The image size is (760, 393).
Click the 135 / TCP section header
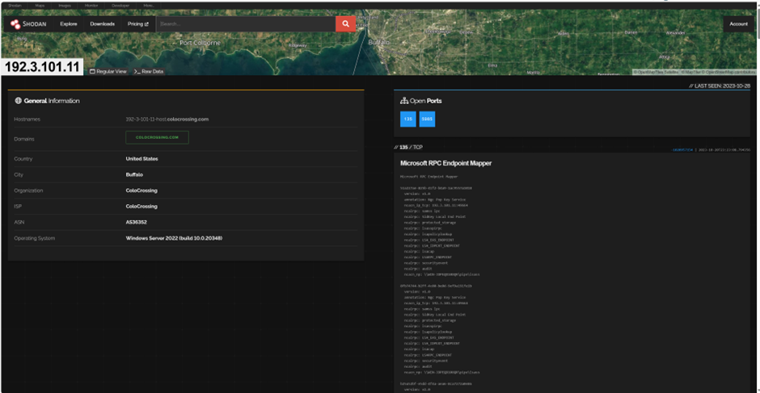[x=408, y=147]
